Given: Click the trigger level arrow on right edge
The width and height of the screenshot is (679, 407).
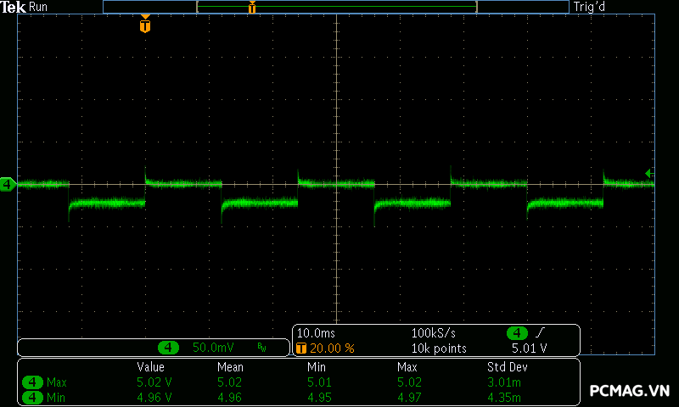Looking at the screenshot, I should pyautogui.click(x=649, y=174).
